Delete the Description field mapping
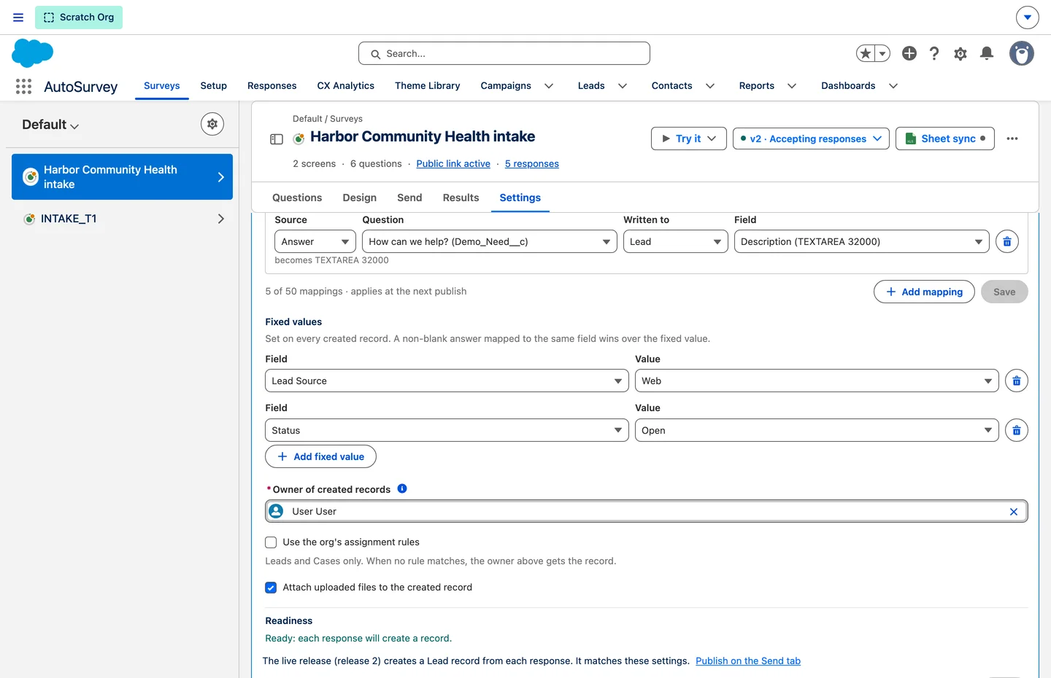The width and height of the screenshot is (1051, 678). pos(1007,241)
